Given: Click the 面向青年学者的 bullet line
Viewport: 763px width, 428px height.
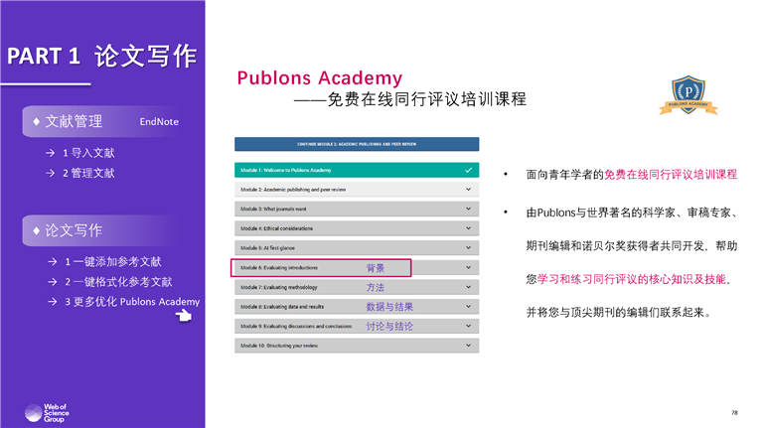Looking at the screenshot, I should click(632, 174).
